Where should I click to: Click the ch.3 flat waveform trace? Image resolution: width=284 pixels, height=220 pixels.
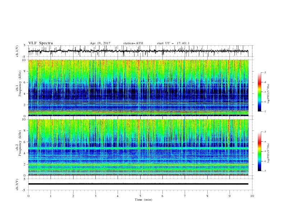tap(138, 184)
